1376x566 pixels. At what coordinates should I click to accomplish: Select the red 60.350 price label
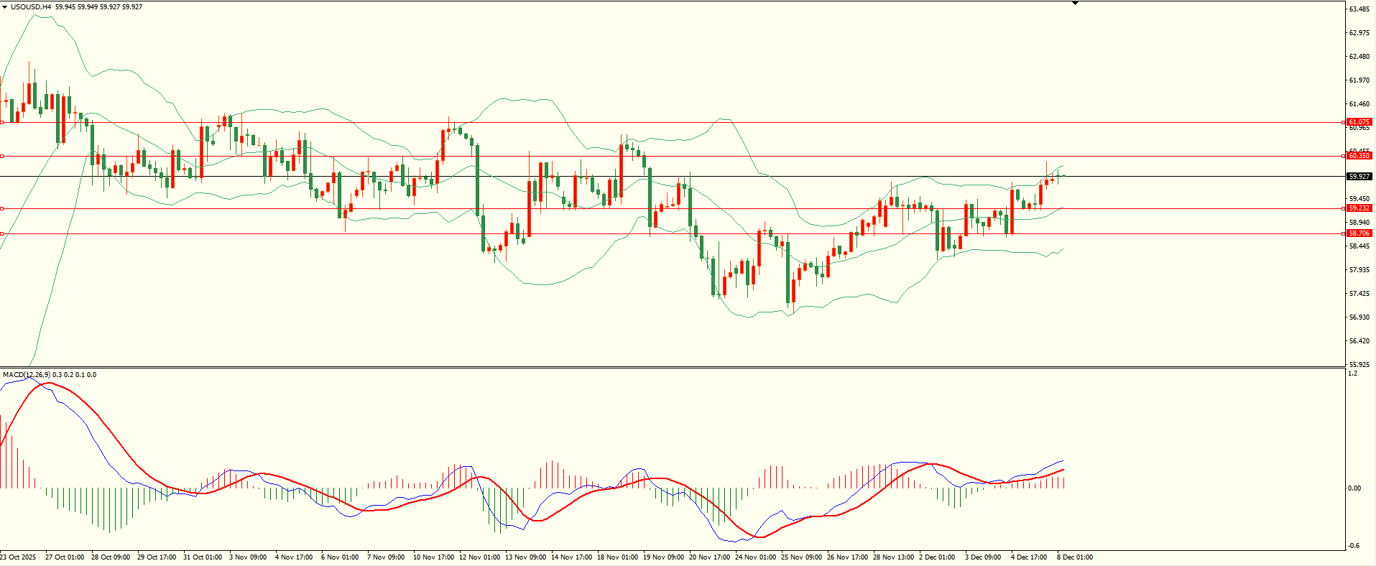[1359, 156]
